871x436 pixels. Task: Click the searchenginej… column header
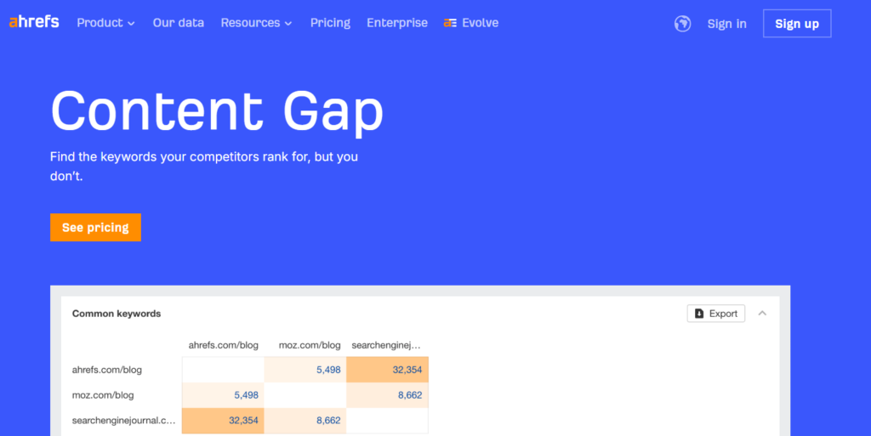[x=386, y=345]
